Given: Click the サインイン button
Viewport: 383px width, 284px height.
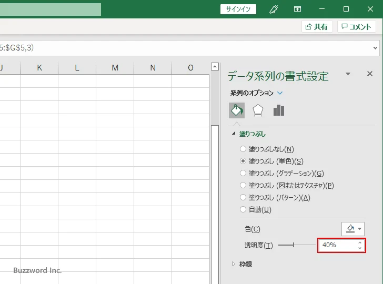Looking at the screenshot, I should click(x=238, y=9).
